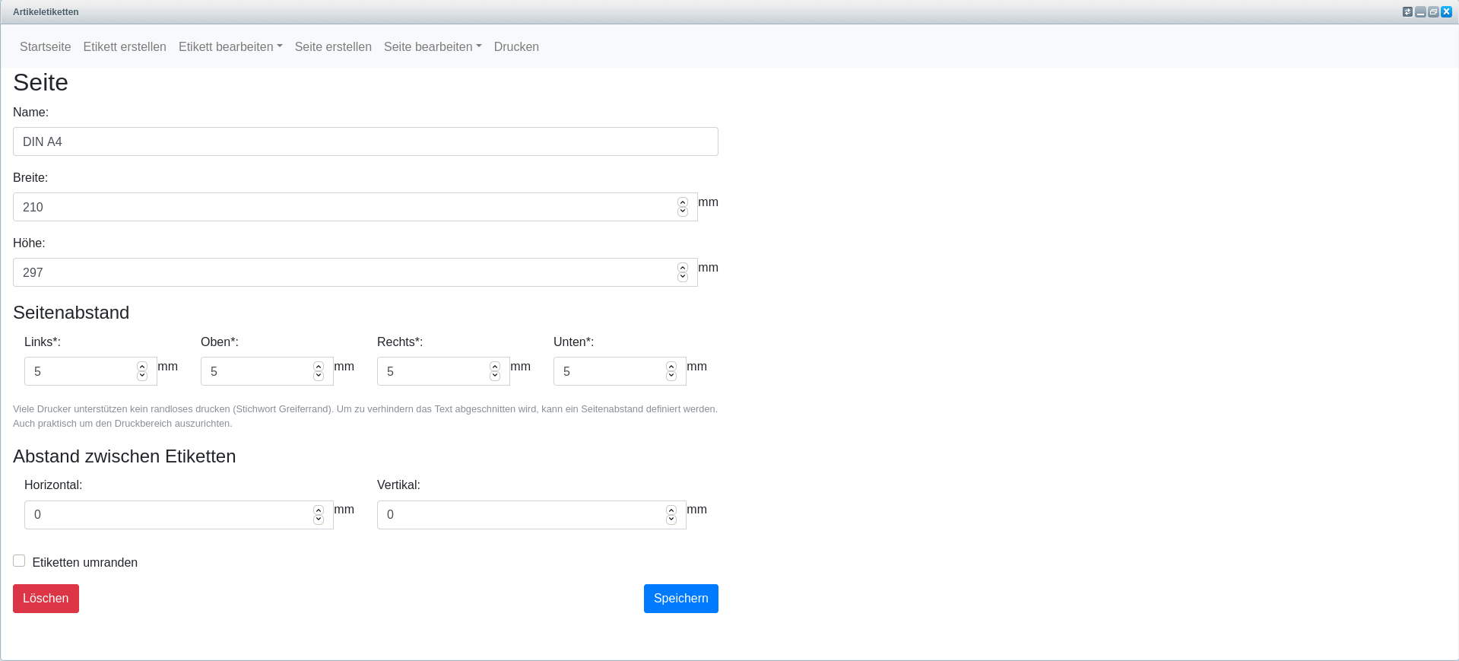Increment the Oben margin spinner

[319, 367]
